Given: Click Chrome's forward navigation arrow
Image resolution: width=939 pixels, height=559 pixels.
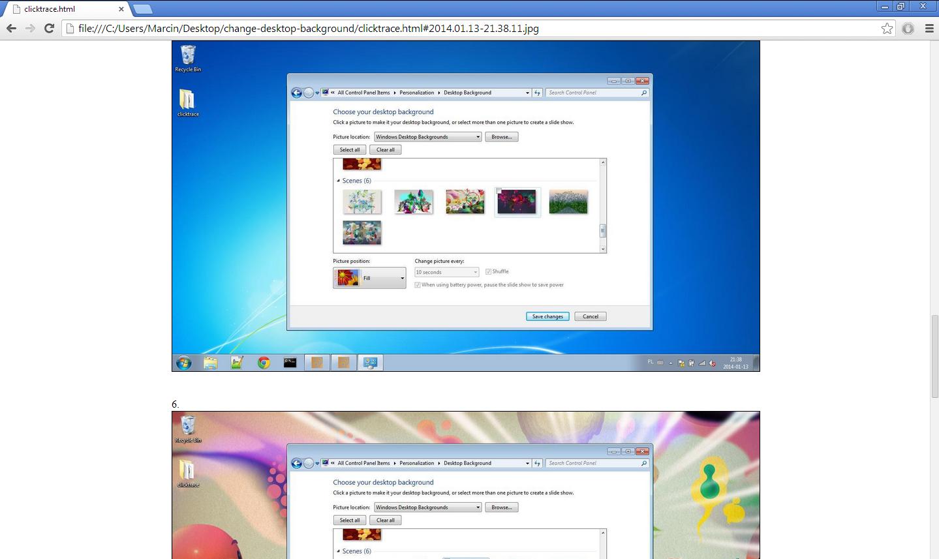Looking at the screenshot, I should [30, 28].
